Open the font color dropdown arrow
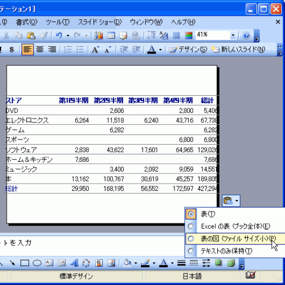This screenshot has height=285, width=285. (161, 50)
